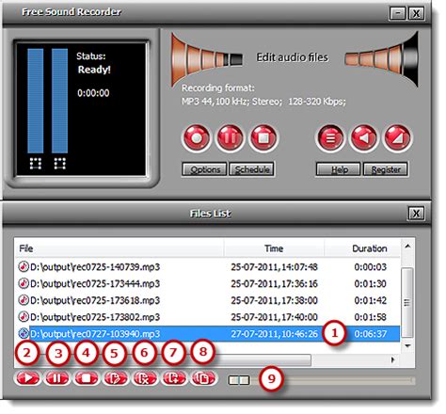446x414 pixels.
Task: Click duration 0:01:58
Action: pos(371,317)
